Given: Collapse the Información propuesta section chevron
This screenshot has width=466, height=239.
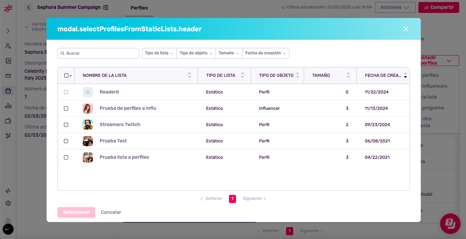Looking at the screenshot, I should (27, 27).
